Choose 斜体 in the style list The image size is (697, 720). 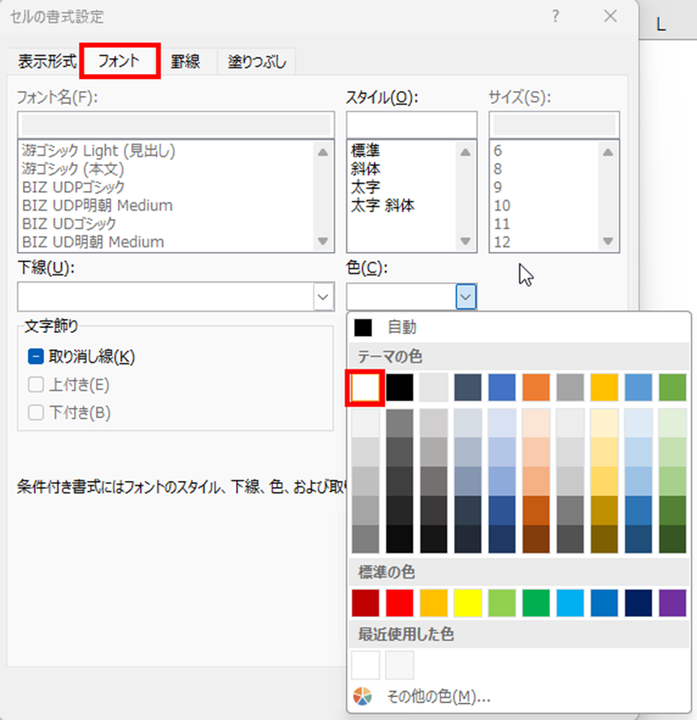click(366, 168)
